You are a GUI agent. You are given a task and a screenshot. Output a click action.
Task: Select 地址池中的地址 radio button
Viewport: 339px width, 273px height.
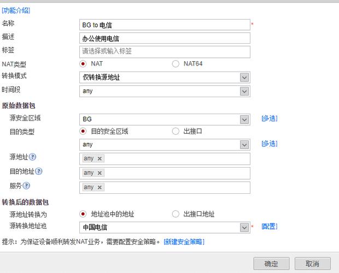click(83, 214)
